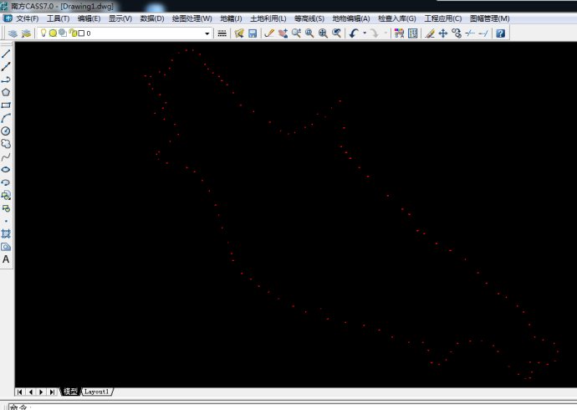Toggle layer 0 light bulb on/off
The image size is (577, 410).
[x=43, y=33]
